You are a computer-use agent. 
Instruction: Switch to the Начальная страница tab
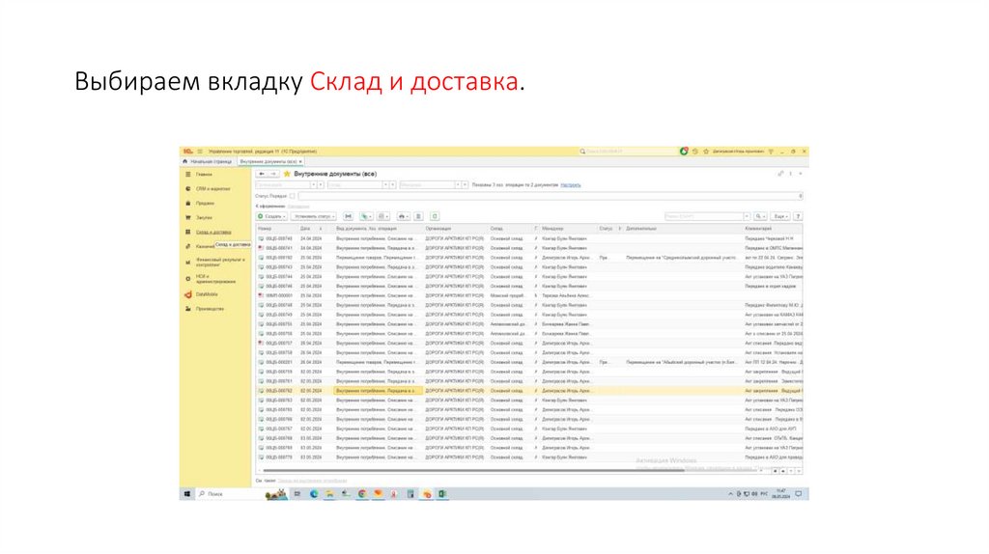click(x=208, y=161)
